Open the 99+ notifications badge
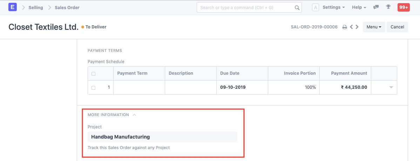Image resolution: width=420 pixels, height=161 pixels. tap(403, 7)
